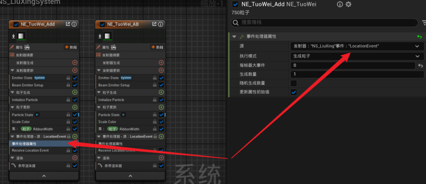The height and width of the screenshot is (184, 426).
Task: Add renderer to 渲染 in NE_TuoWei_Add
Action: point(75,158)
